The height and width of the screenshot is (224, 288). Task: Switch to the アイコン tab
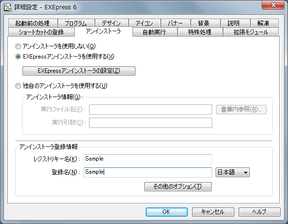click(145, 23)
